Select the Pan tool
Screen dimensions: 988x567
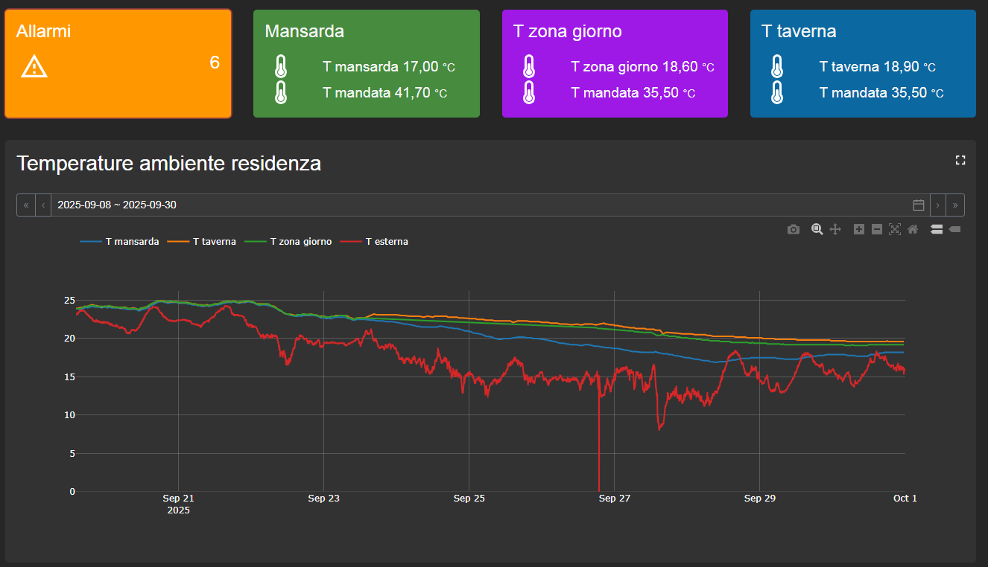coord(835,230)
